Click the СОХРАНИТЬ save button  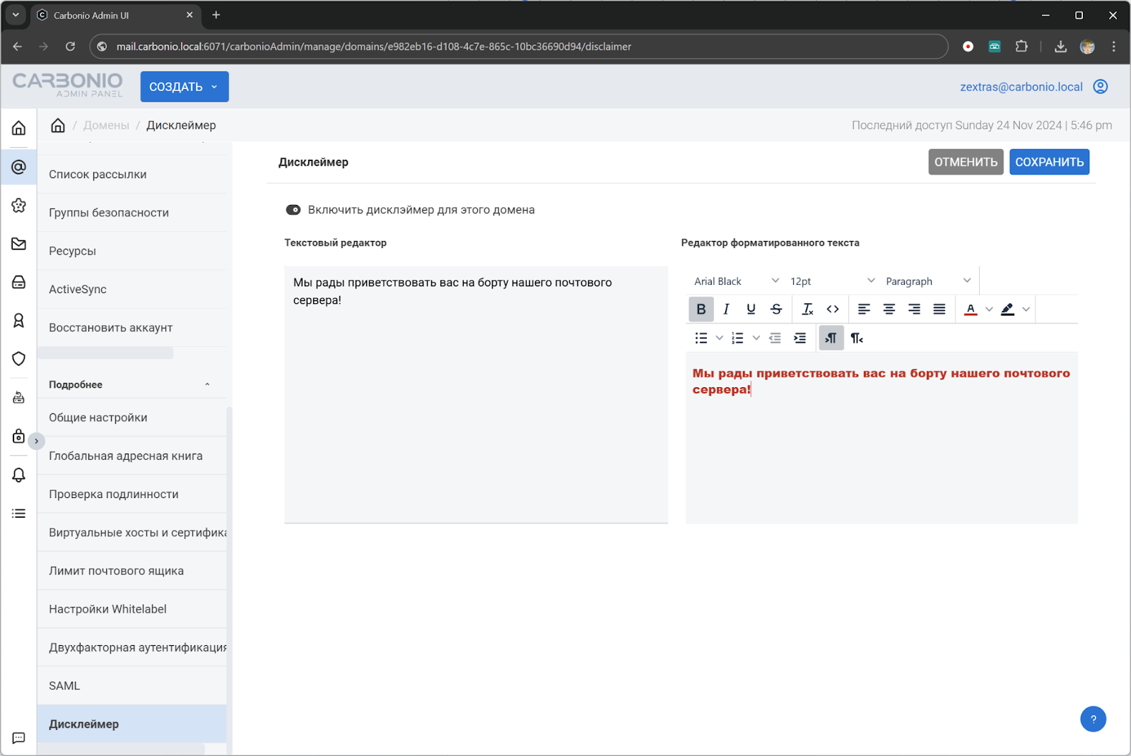pos(1049,162)
